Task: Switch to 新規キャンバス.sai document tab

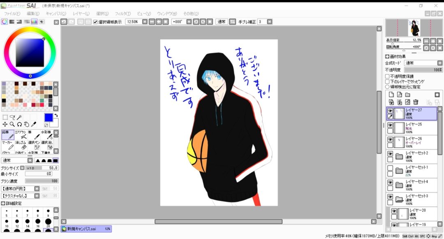Action: click(x=86, y=229)
